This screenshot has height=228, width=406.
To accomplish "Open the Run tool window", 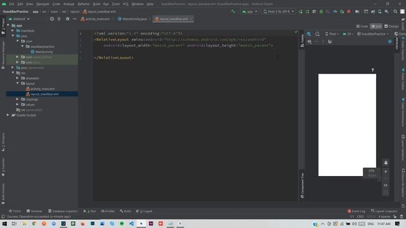I will pos(90,211).
